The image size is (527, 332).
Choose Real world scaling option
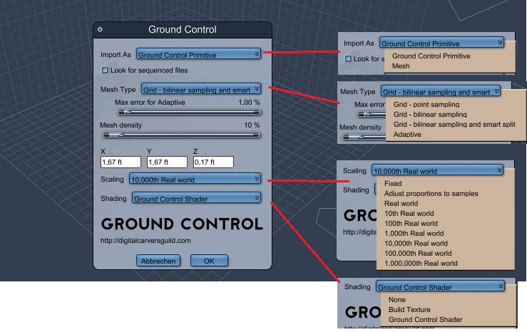(401, 204)
